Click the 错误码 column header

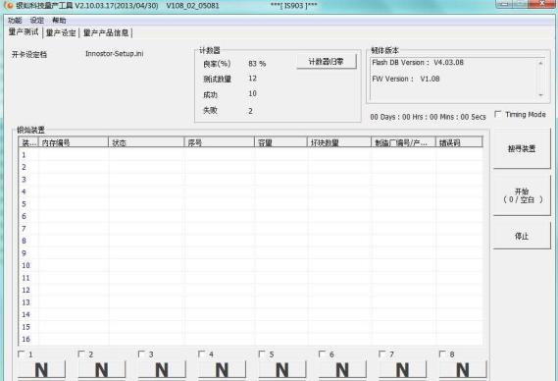coord(459,142)
